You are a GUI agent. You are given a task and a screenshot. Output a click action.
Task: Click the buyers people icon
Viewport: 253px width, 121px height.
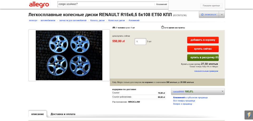point(114,28)
